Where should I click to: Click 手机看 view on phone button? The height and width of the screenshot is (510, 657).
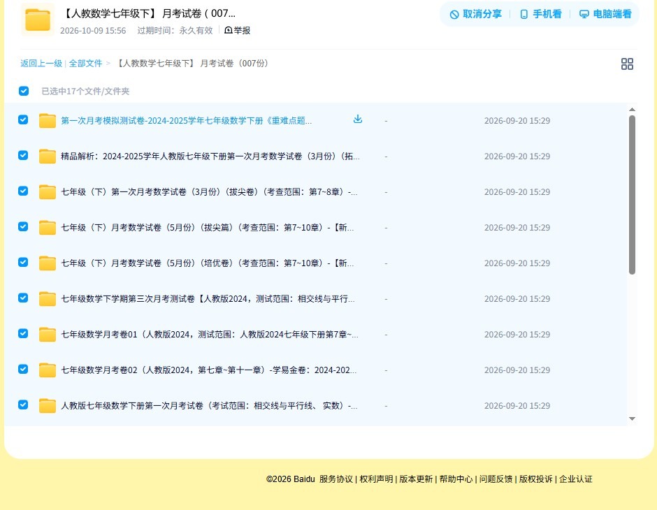540,14
